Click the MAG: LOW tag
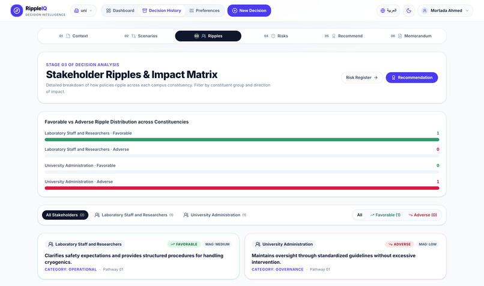The width and height of the screenshot is (484, 286). click(x=428, y=245)
